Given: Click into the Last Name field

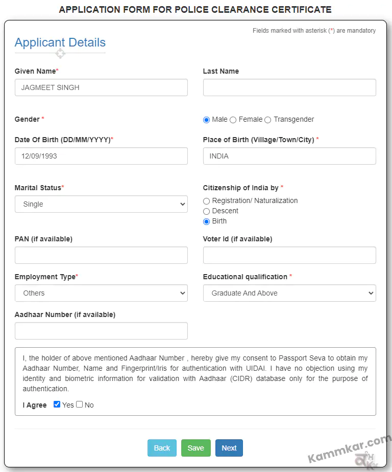Looking at the screenshot, I should pyautogui.click(x=289, y=87).
